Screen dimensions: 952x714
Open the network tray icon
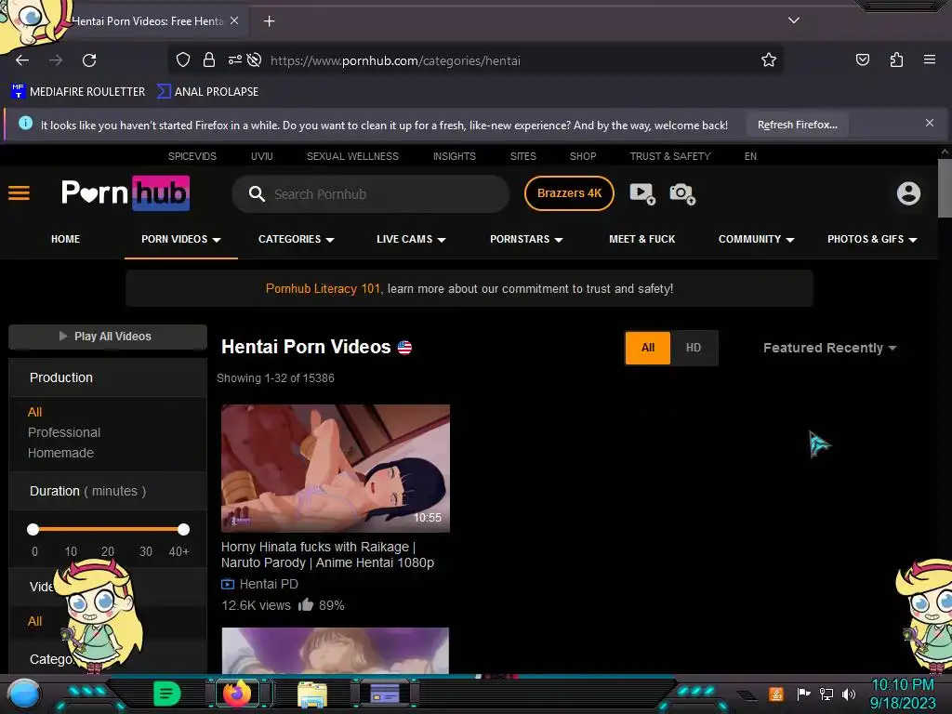point(826,694)
